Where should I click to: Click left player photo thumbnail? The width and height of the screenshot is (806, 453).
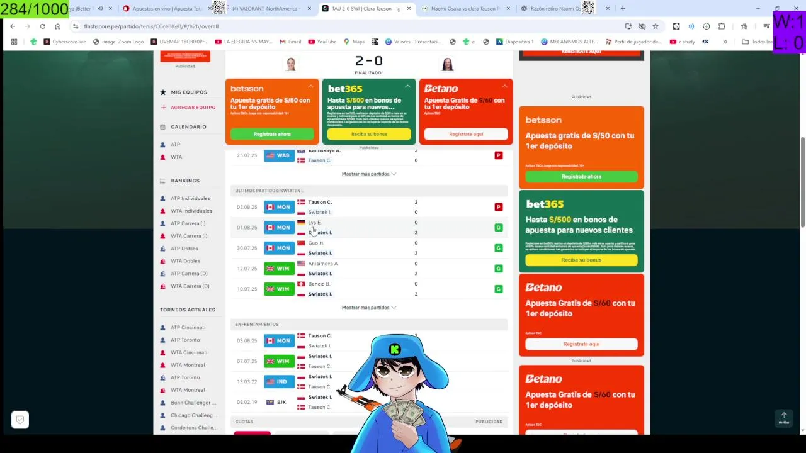tap(291, 64)
